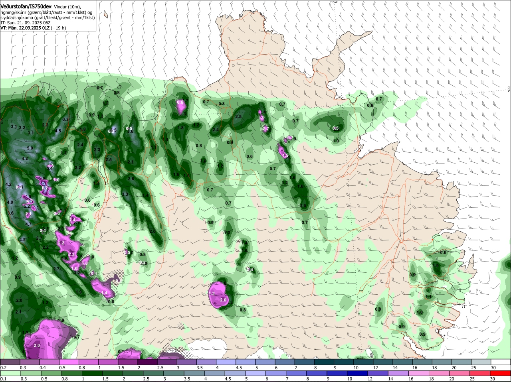
Task: Click the 'Vindur (10m)' label in header
Action: coord(67,7)
